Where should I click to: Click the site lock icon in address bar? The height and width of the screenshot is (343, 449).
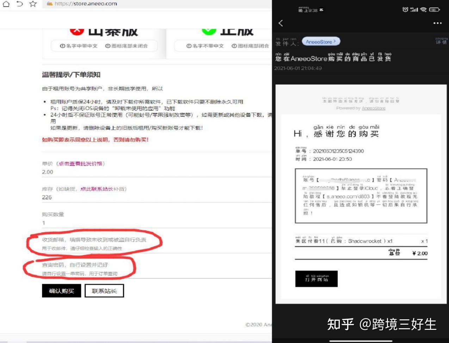coord(50,4)
